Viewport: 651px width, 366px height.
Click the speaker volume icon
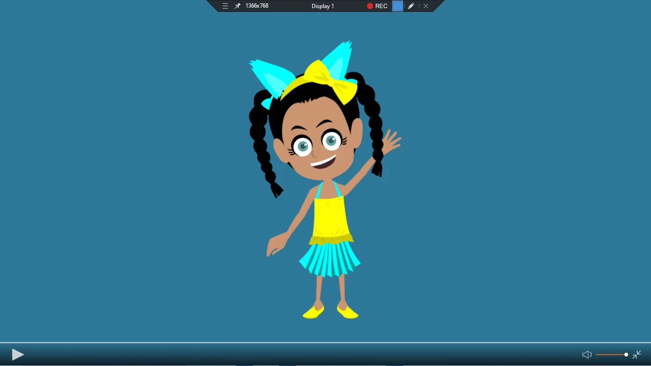coord(587,355)
